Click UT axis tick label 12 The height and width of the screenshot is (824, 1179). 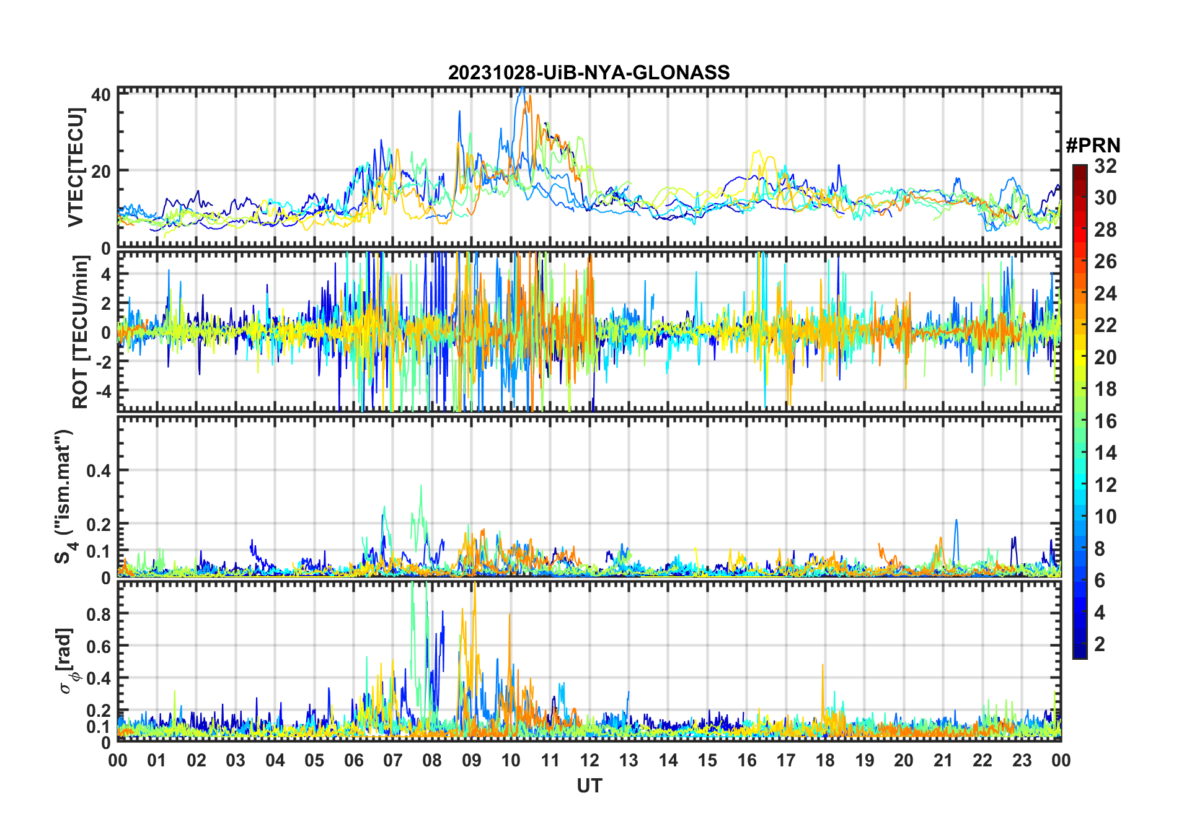click(589, 760)
